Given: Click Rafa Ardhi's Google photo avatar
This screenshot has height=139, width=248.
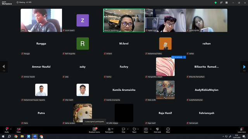Looking at the screenshot, I should click(165, 90).
